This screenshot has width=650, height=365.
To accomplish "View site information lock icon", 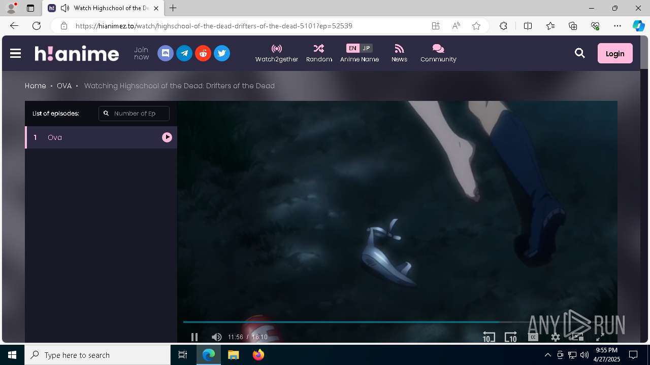I will coord(64,26).
